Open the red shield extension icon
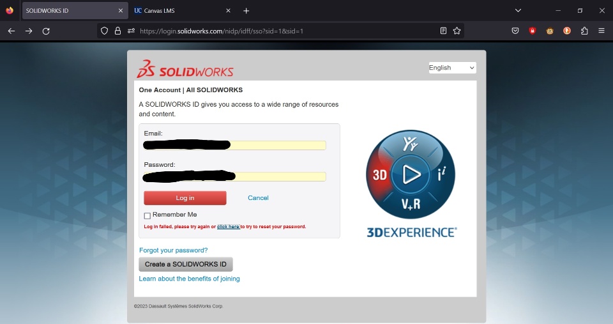The width and height of the screenshot is (613, 324). 533,31
